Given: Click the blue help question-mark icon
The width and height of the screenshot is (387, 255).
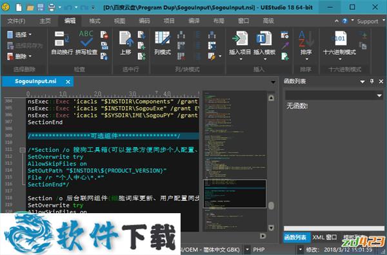Looking at the screenshot, I should coord(344,21).
